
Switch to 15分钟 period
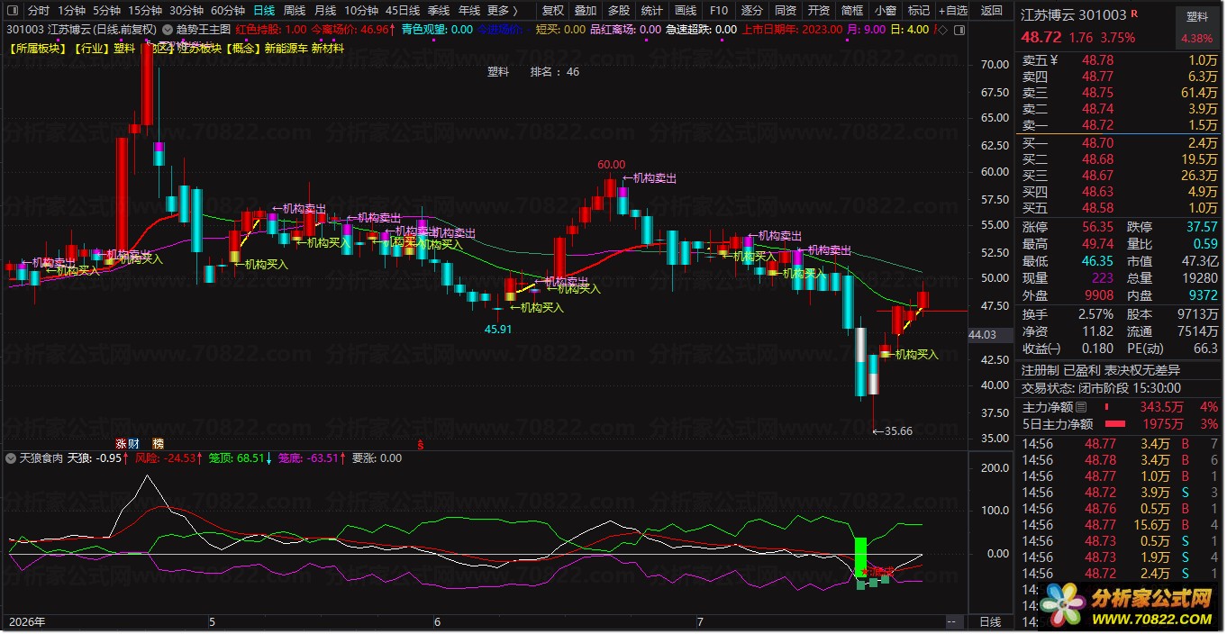coord(145,11)
